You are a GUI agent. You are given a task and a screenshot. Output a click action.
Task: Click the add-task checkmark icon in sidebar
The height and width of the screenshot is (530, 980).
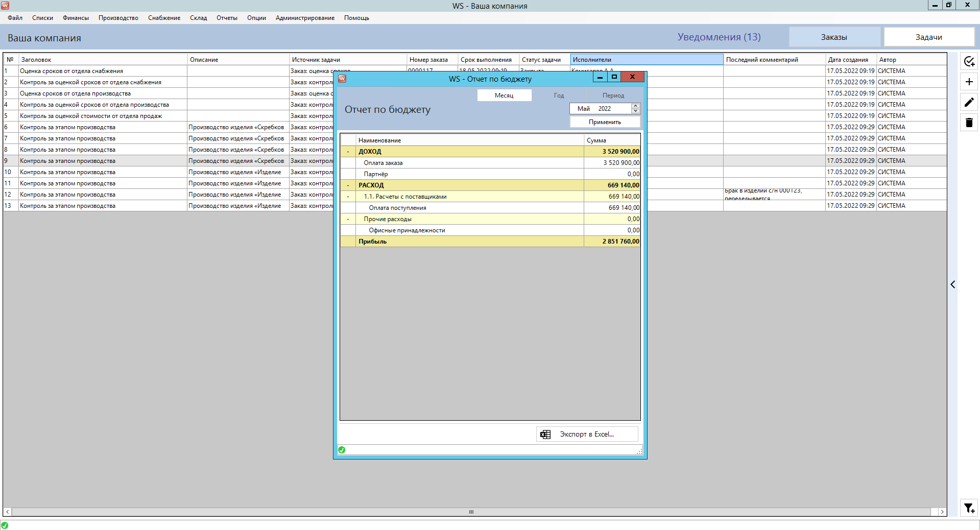[x=969, y=61]
